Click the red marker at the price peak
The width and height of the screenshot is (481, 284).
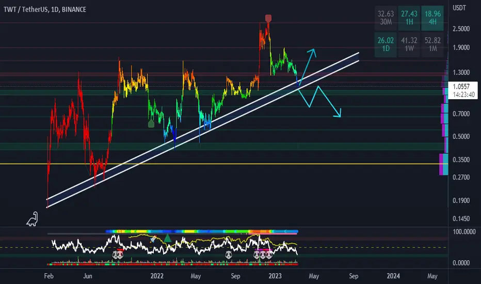pyautogui.click(x=268, y=19)
